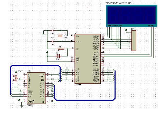This screenshot has width=161, height=114.
Task: Select the C3 electrolytic capacitor symbol
Action: [x=58, y=56]
